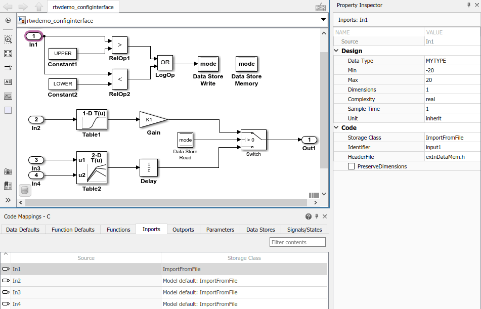
Task: Collapse the Code section
Action: point(336,127)
